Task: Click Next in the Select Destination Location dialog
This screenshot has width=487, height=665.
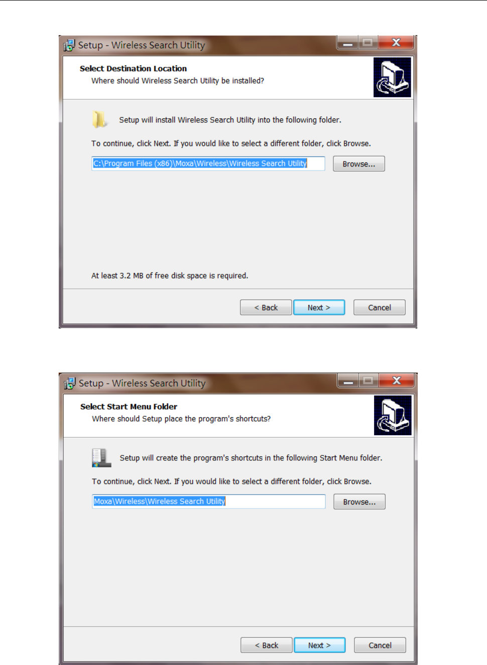Action: (x=319, y=307)
